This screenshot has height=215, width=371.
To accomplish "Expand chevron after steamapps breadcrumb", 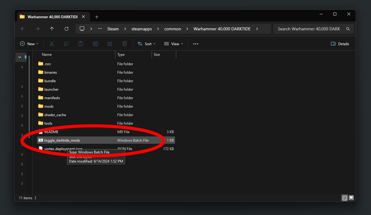I will (158, 29).
